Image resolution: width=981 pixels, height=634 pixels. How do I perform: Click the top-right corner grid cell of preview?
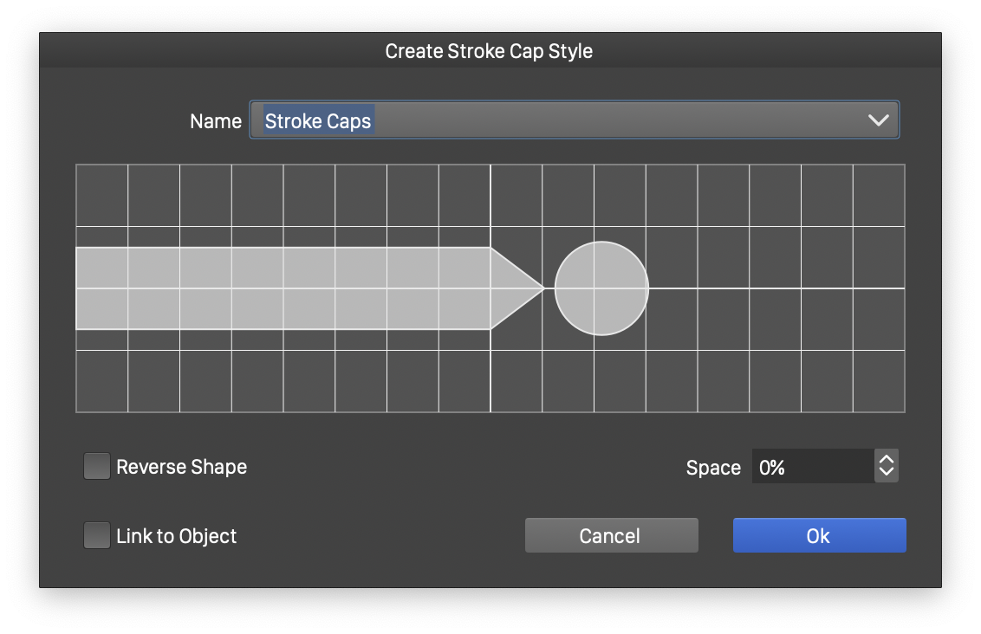[879, 196]
